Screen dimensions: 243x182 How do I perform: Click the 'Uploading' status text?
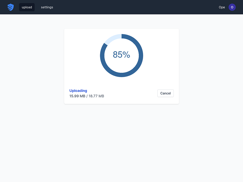click(x=78, y=91)
